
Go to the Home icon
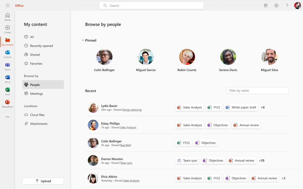point(7,15)
